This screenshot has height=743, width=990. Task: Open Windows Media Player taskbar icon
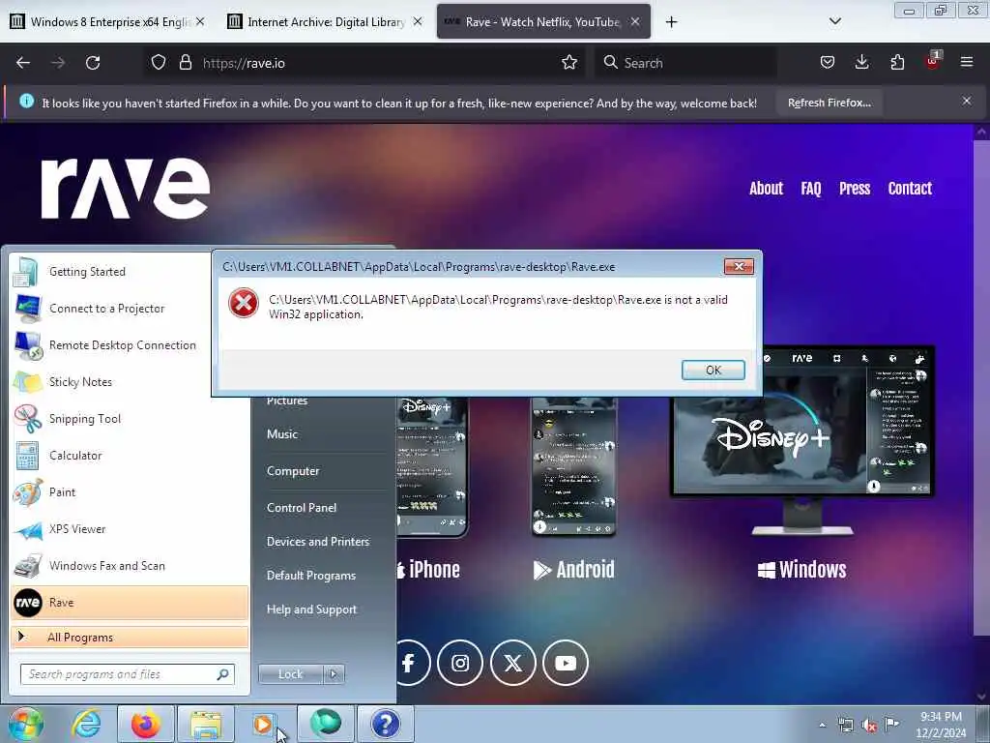[x=263, y=724]
